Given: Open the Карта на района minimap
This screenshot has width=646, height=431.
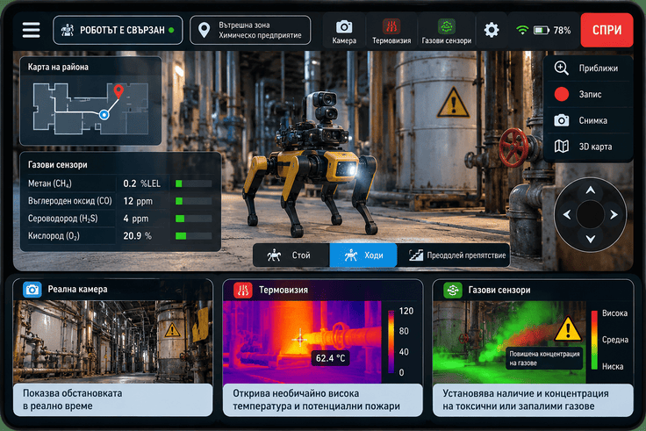Looking at the screenshot, I should 90,101.
